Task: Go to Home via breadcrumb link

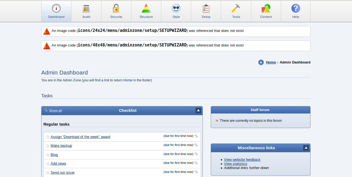Action: [271, 62]
